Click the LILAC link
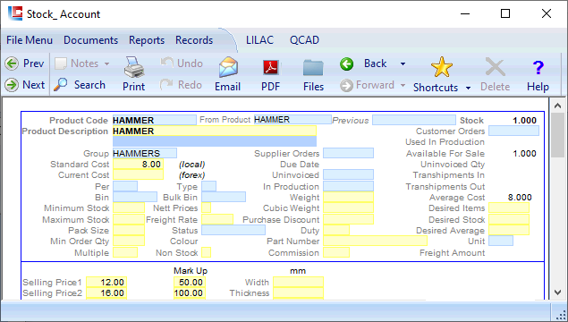The image size is (568, 322). click(x=259, y=40)
